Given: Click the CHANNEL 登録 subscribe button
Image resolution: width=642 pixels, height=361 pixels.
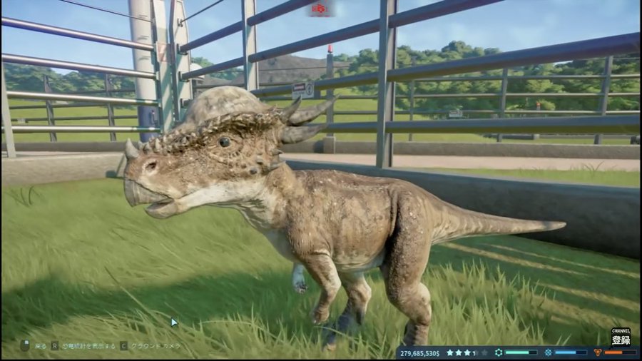Looking at the screenshot, I should click(x=621, y=337).
